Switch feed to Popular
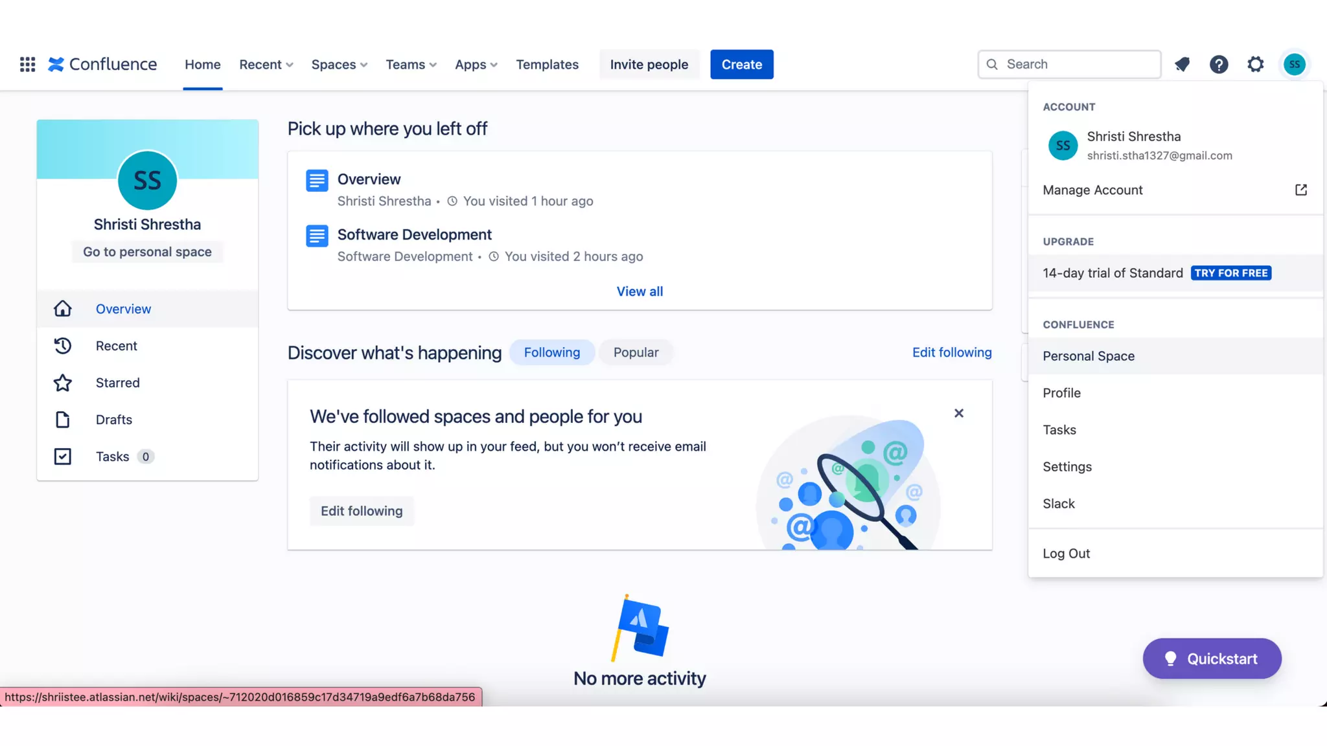 click(636, 352)
